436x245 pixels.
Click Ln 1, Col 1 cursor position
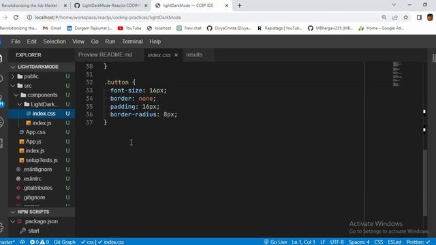click(x=303, y=242)
